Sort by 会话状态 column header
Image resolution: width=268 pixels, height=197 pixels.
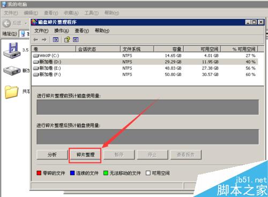click(98, 49)
